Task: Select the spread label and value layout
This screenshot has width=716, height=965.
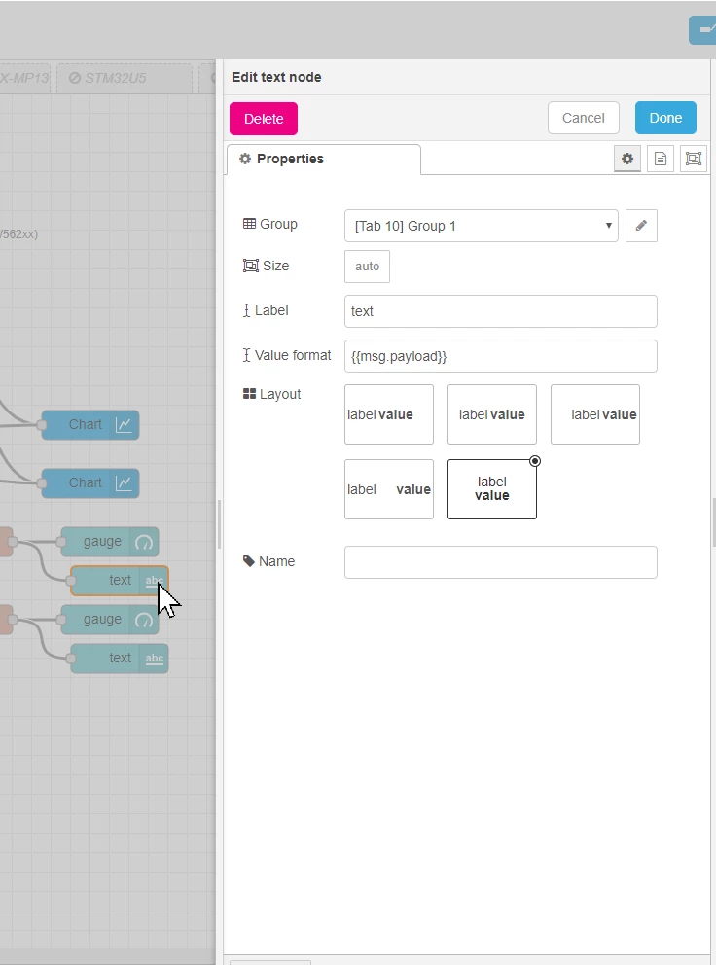Action: pyautogui.click(x=389, y=489)
